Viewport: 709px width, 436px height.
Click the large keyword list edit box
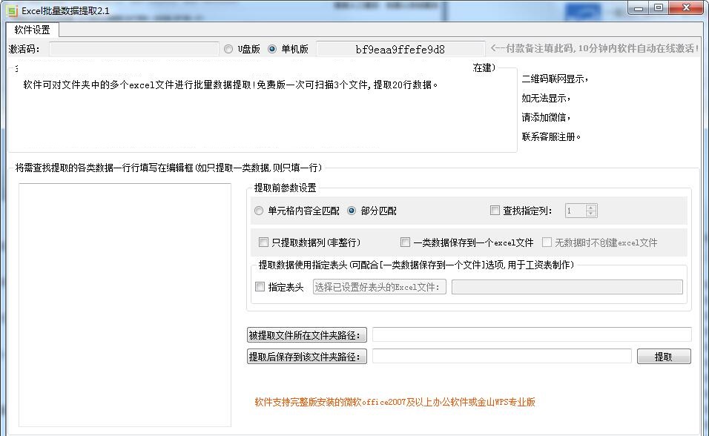[125, 305]
